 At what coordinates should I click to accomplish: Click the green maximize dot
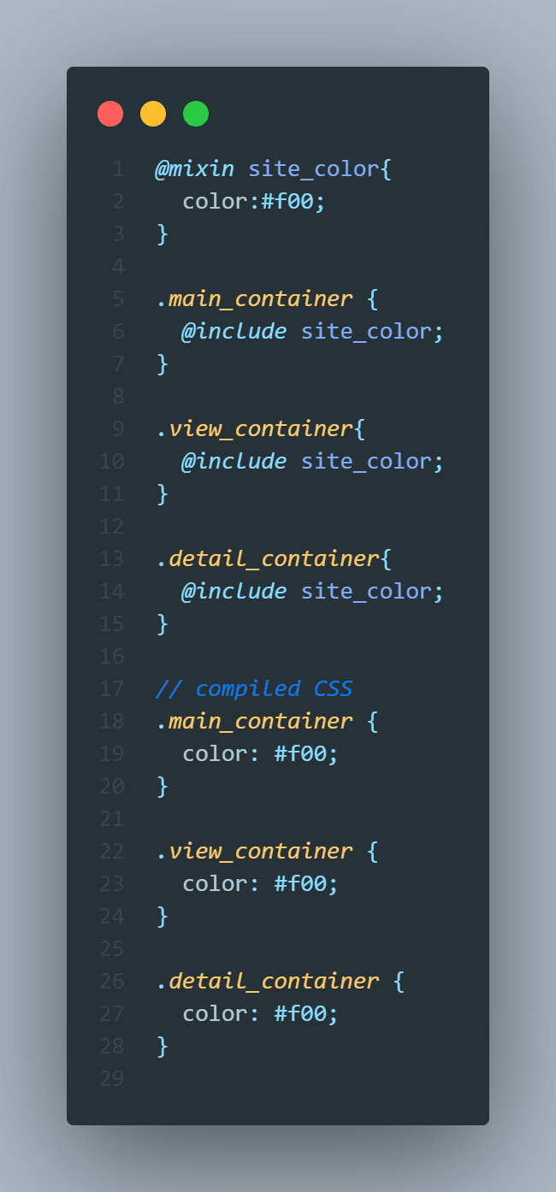(196, 114)
